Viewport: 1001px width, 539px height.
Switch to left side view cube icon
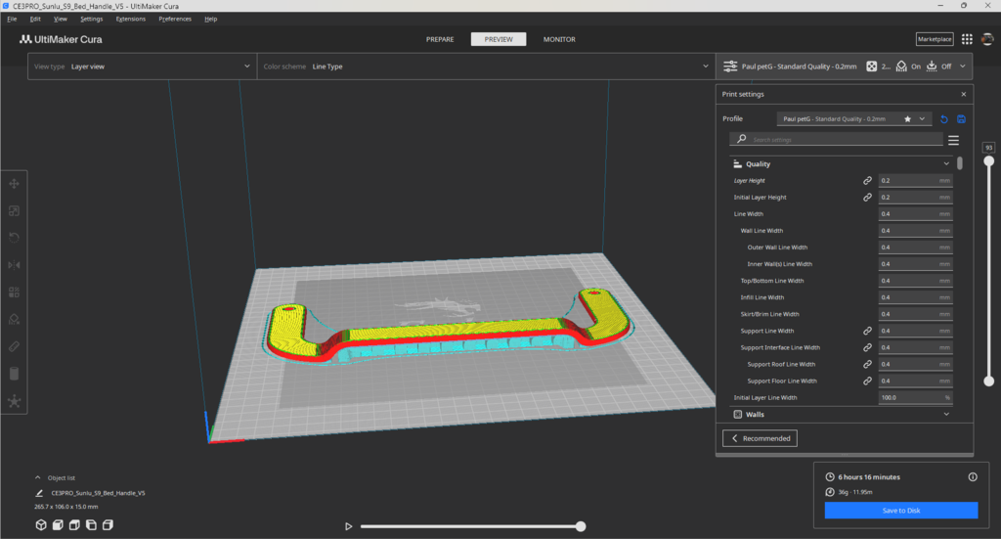91,525
